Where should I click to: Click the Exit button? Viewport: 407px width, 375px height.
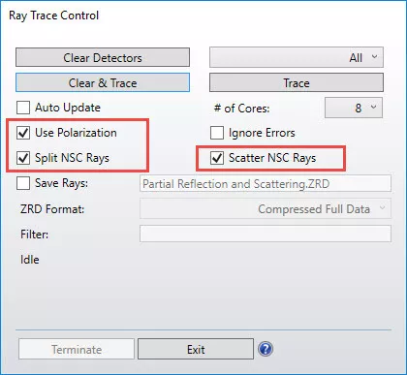(x=196, y=349)
